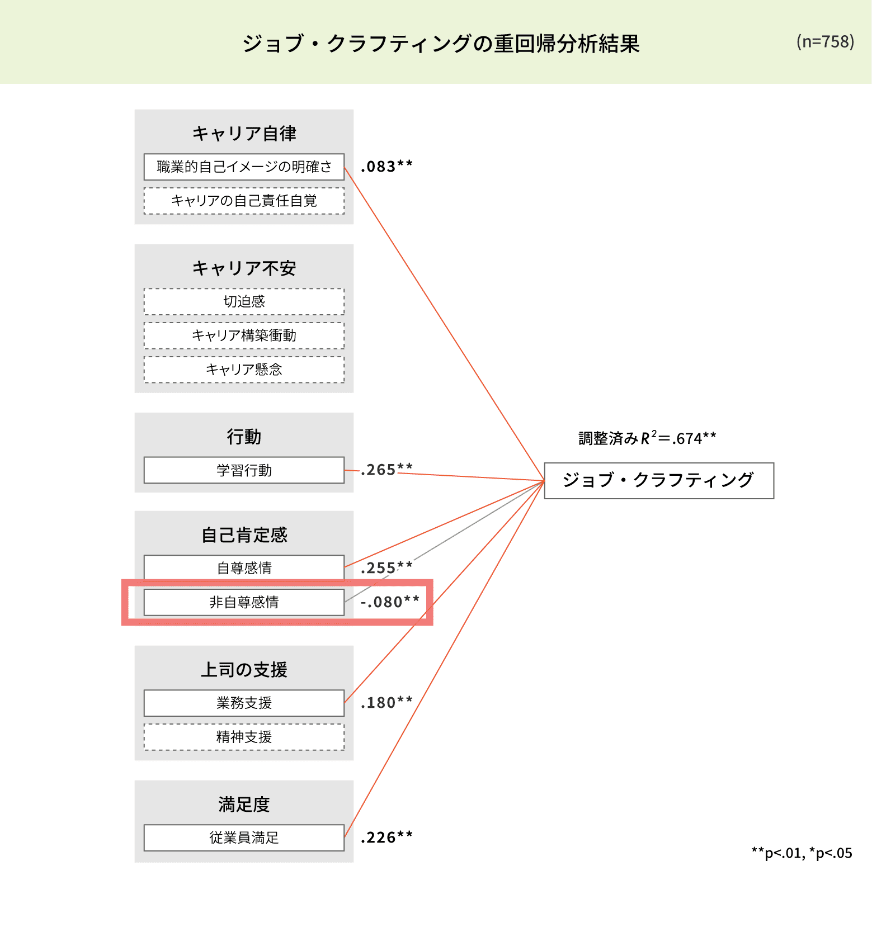Click the dashed 精神支援 box
The width and height of the screenshot is (872, 932).
(x=244, y=737)
